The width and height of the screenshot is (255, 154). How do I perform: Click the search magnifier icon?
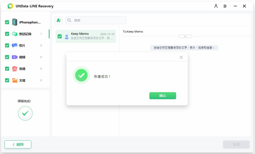[x=69, y=20]
